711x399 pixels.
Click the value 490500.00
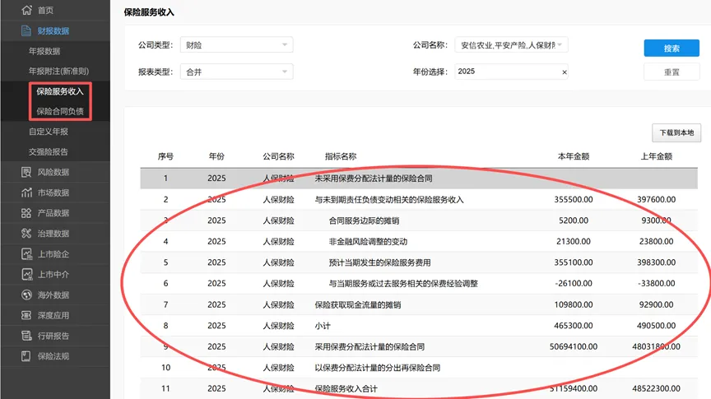(656, 326)
